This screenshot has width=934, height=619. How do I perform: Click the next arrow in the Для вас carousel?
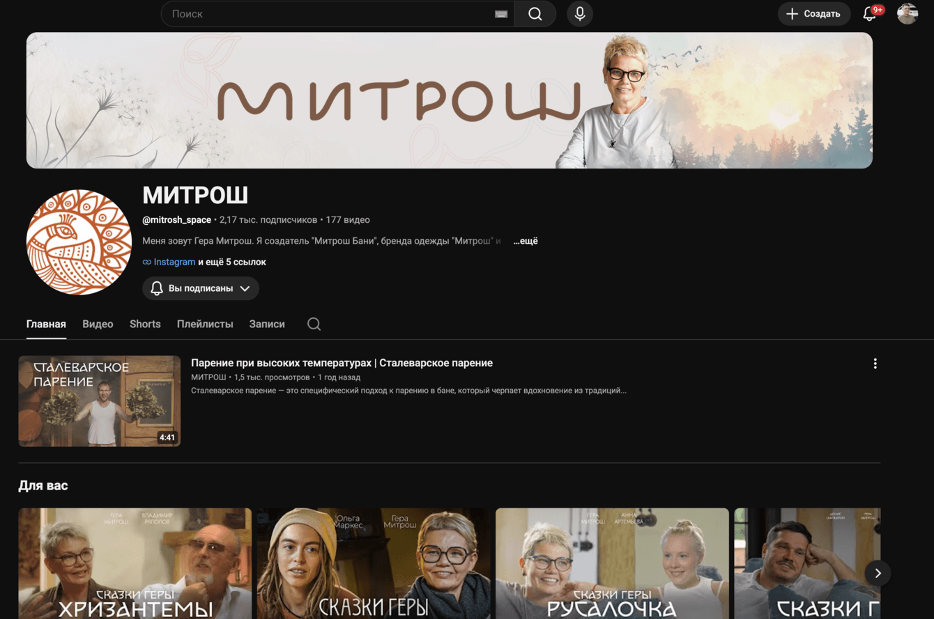pyautogui.click(x=878, y=573)
